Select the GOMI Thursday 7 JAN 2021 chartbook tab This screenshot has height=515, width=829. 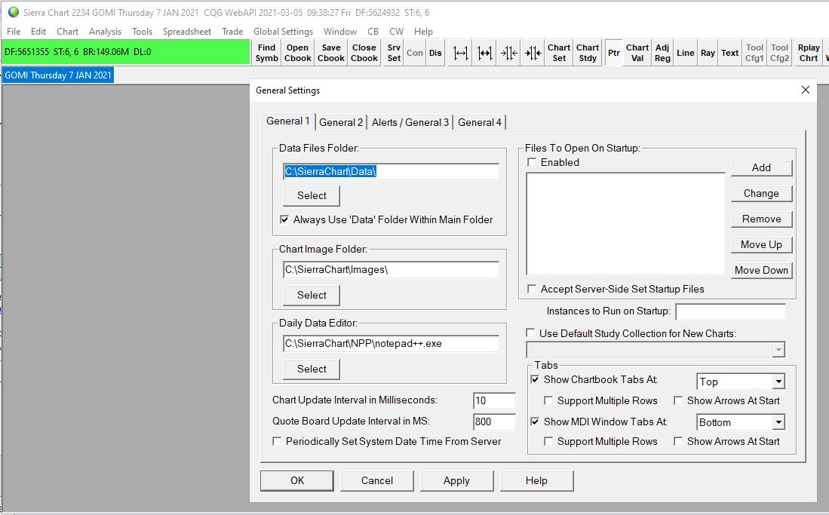coord(57,75)
